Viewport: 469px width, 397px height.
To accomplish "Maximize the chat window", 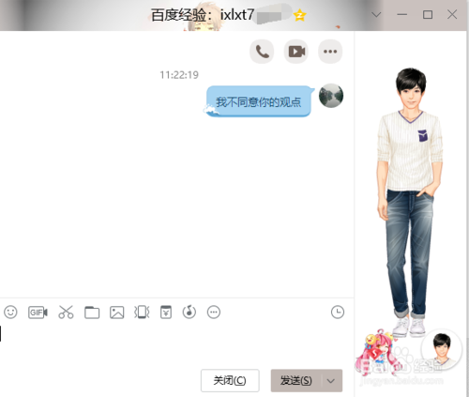I will [x=428, y=15].
